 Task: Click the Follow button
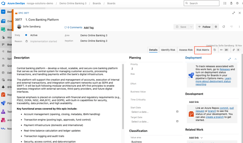pos(205,27)
